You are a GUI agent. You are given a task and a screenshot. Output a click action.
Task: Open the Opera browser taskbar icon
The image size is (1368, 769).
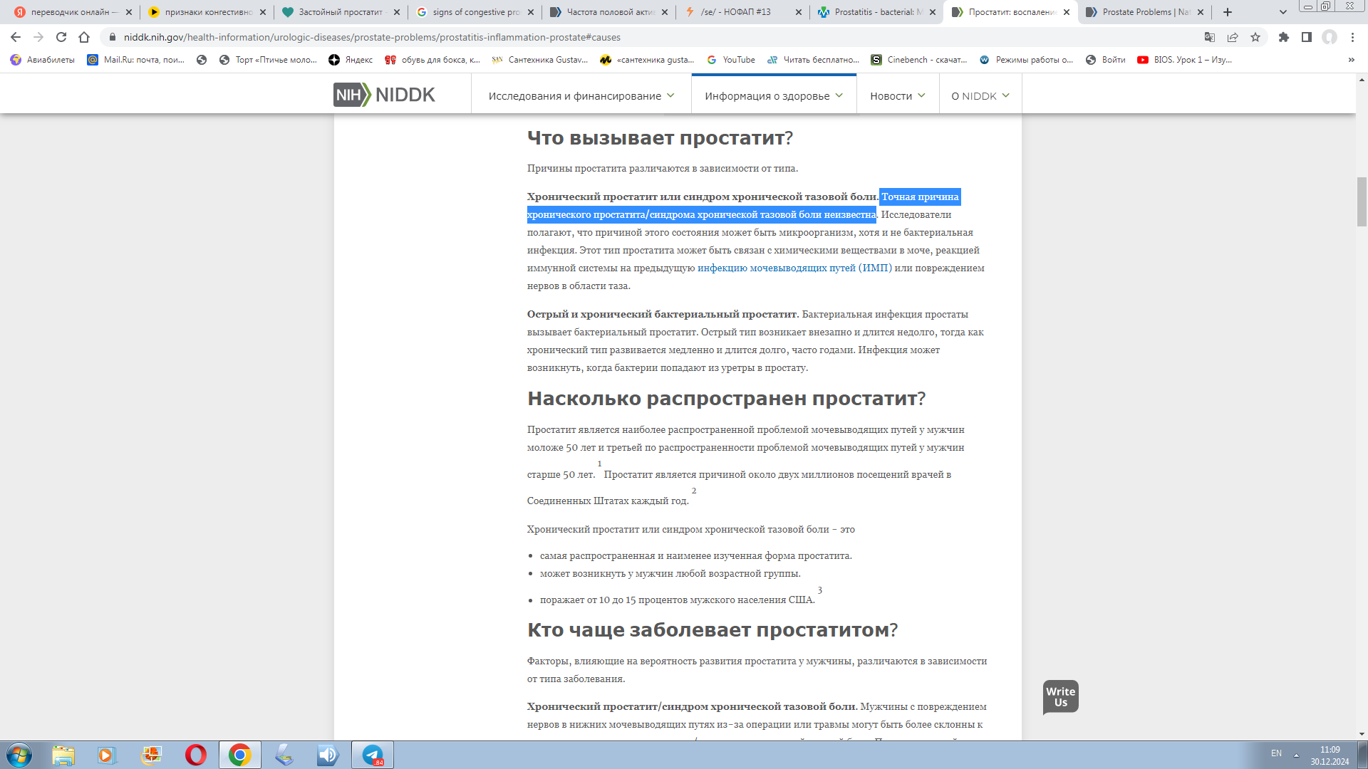[195, 755]
